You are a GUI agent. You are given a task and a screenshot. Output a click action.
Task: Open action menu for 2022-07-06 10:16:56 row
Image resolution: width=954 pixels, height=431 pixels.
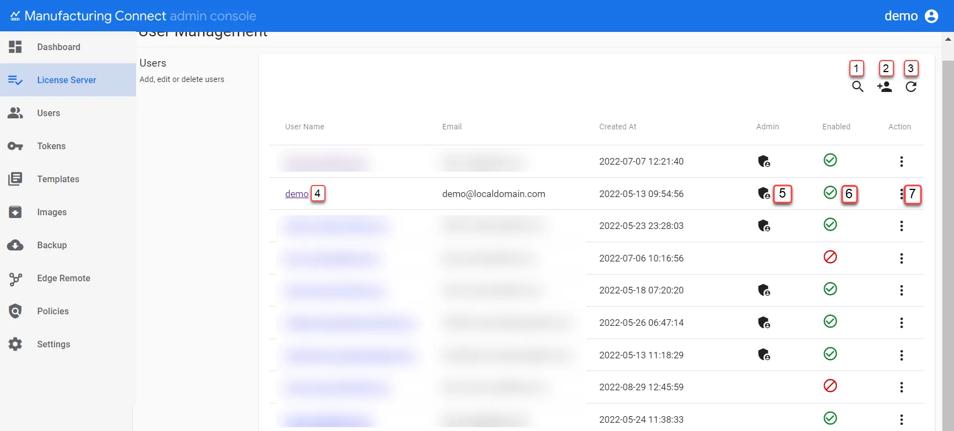(902, 258)
